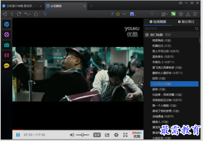The width and height of the screenshot is (203, 141).
Task: Switch to the 在线视频 tab
Action: coord(158,22)
